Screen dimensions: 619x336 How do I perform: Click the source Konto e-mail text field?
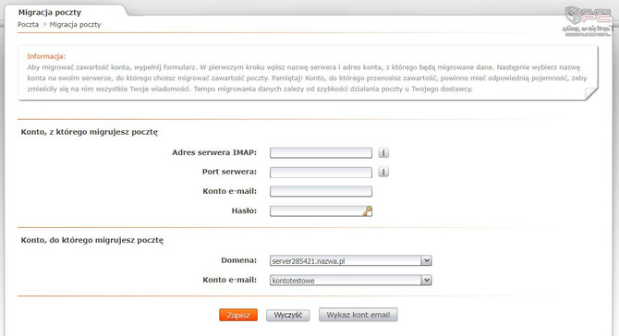click(321, 192)
